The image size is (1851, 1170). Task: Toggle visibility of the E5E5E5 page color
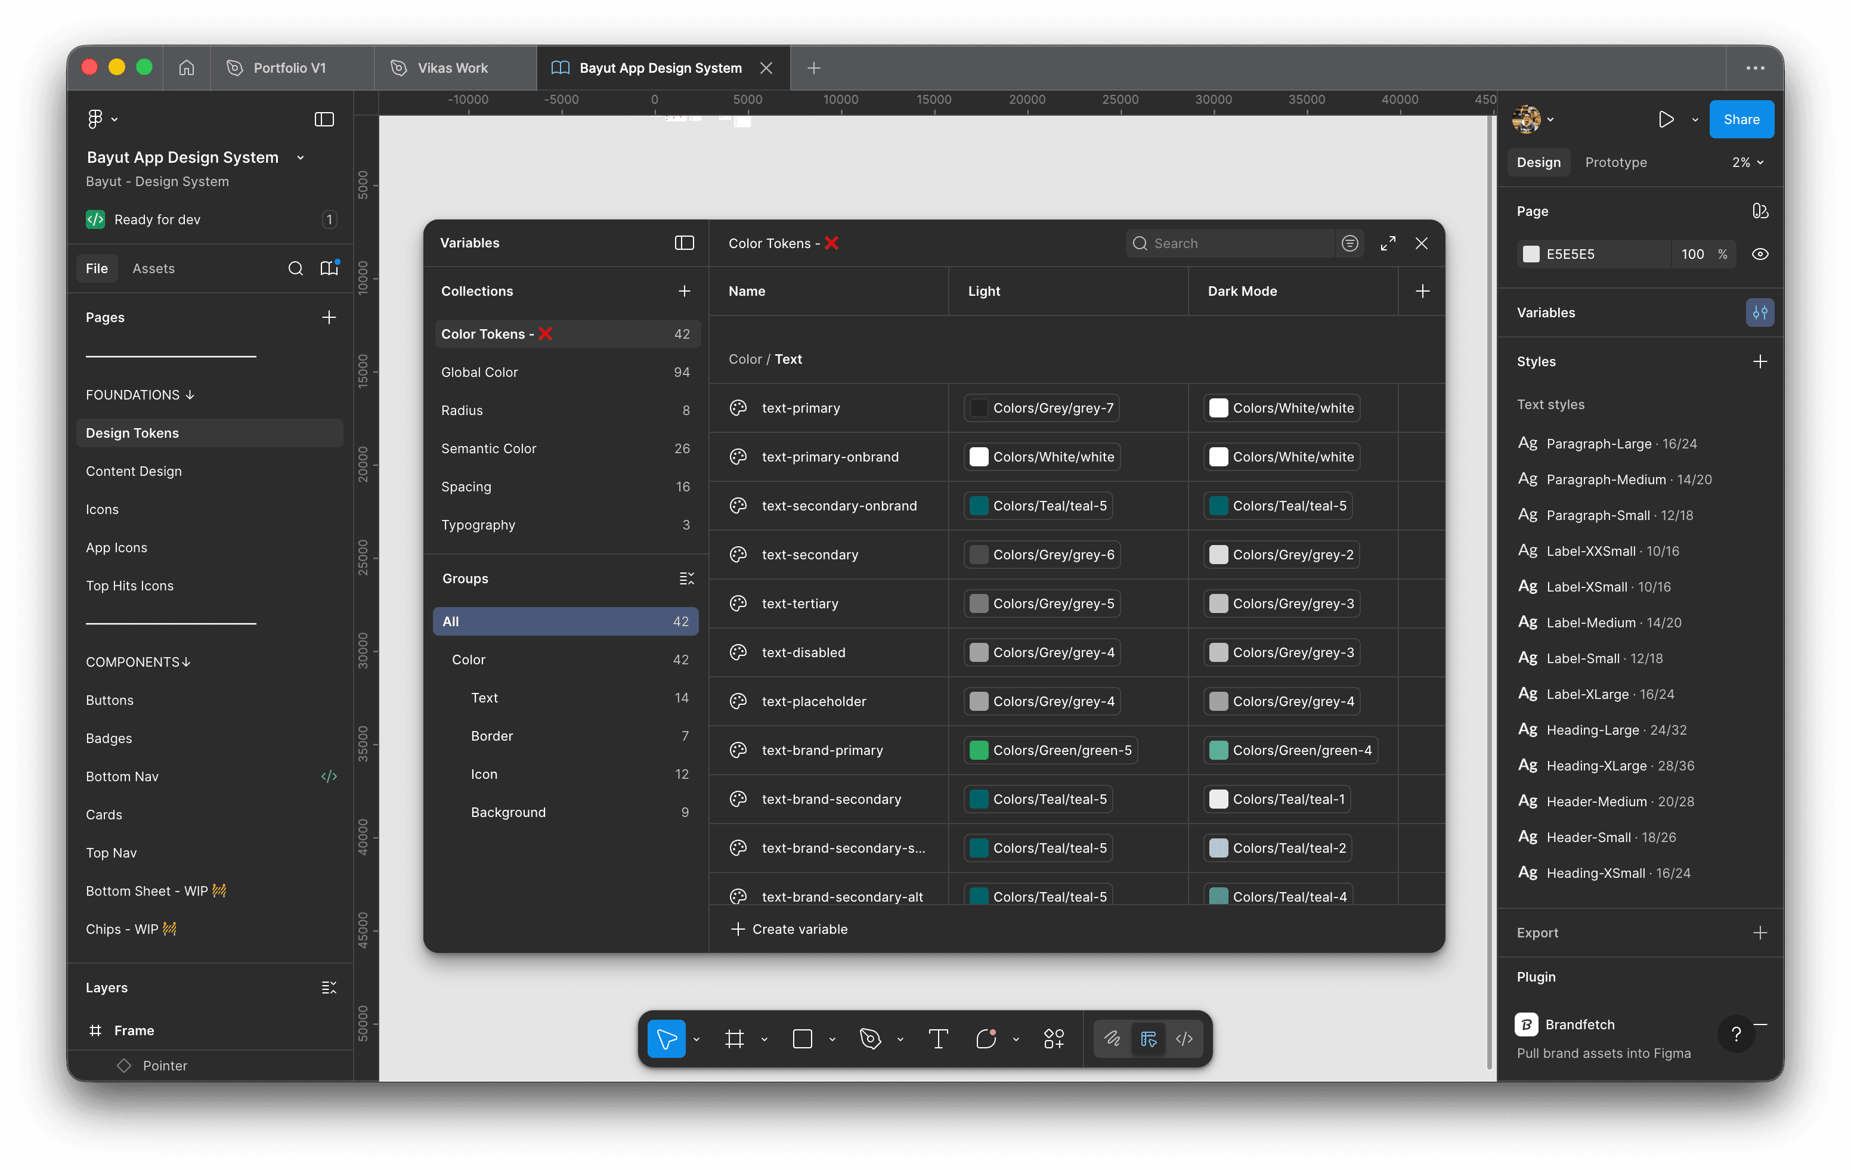pos(1761,253)
